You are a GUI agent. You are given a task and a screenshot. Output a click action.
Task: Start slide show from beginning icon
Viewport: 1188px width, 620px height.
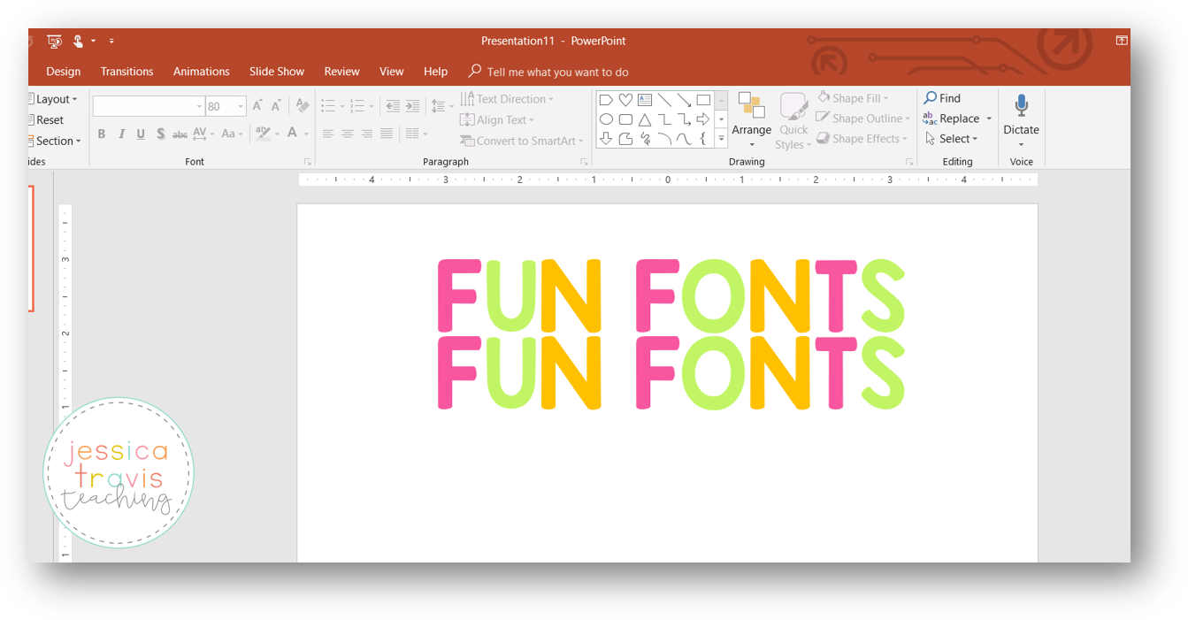click(55, 41)
